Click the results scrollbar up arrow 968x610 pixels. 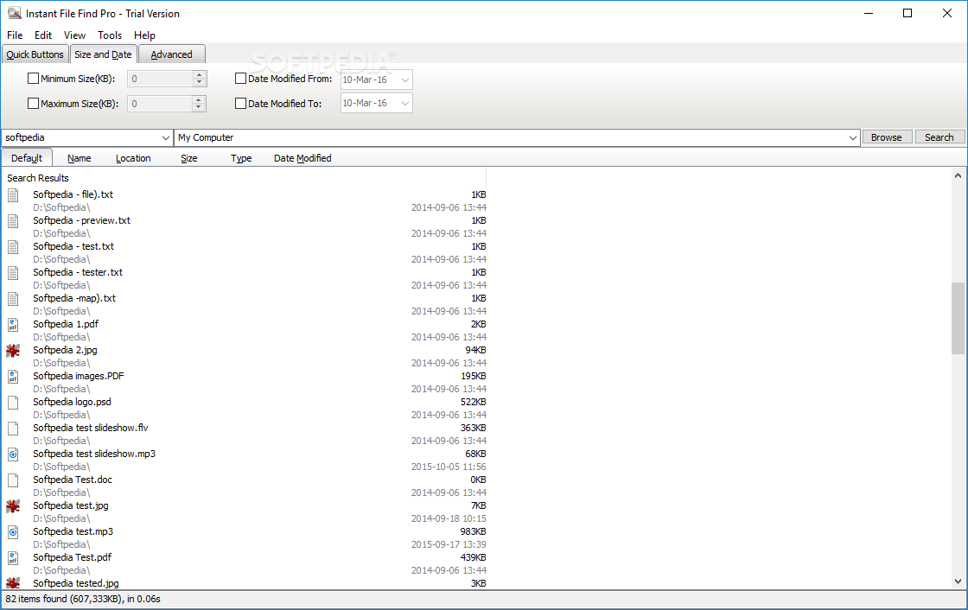[x=958, y=176]
